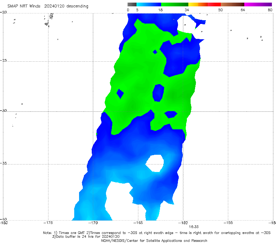Click the swath time stamp '16:35'
Screen dimensions: 276x243
(194, 227)
